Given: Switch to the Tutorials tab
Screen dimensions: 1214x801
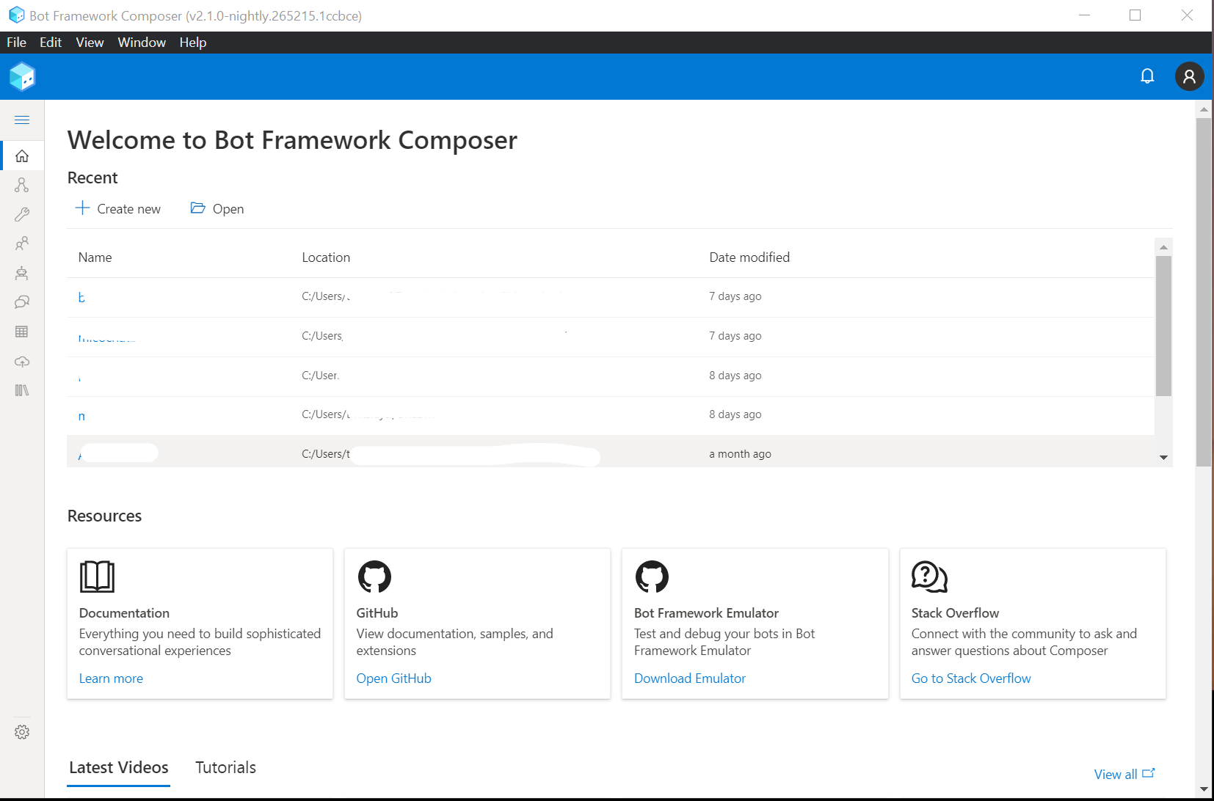Looking at the screenshot, I should click(225, 767).
